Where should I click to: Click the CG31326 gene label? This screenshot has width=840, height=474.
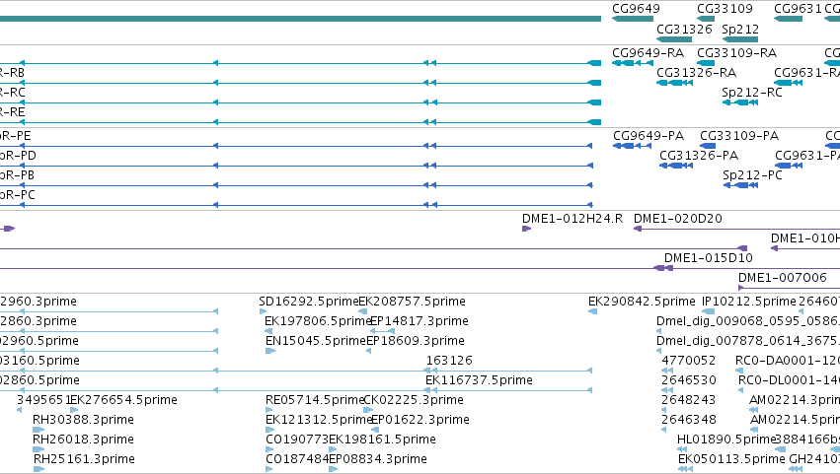coord(684,29)
